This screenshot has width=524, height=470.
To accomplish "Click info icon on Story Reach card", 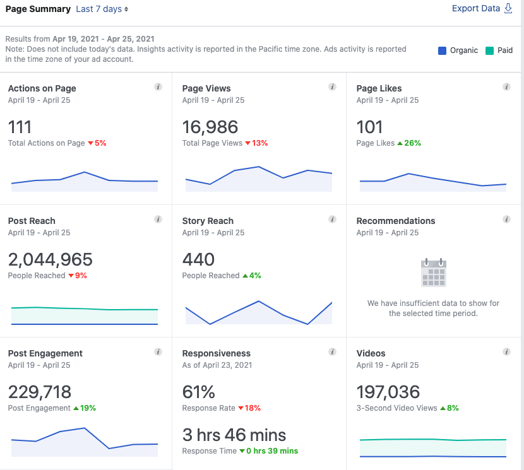I will point(332,219).
